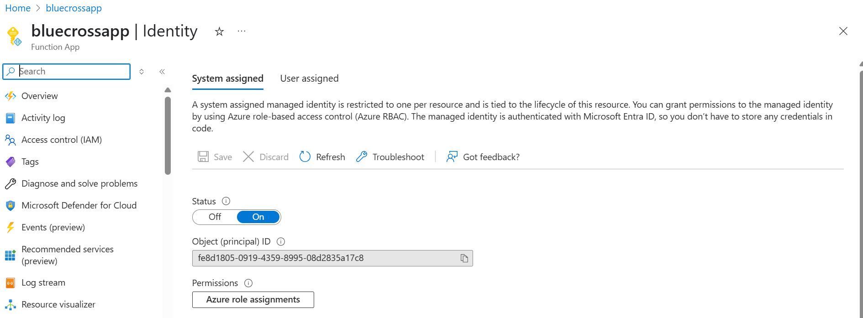The width and height of the screenshot is (863, 318).
Task: Click the Overview lightning icon
Action: [x=11, y=96]
